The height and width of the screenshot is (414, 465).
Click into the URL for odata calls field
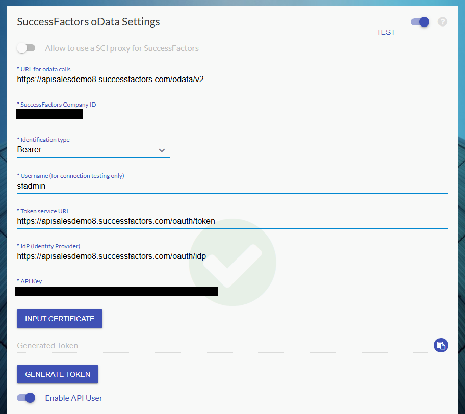tap(232, 80)
